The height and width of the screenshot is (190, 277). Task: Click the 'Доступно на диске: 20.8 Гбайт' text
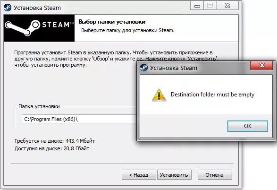[x=52, y=148]
